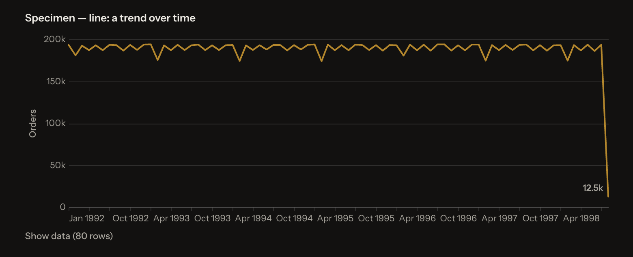Select the Apr 1997 x-axis label
Viewport: 633px width, 257px height.
point(499,218)
